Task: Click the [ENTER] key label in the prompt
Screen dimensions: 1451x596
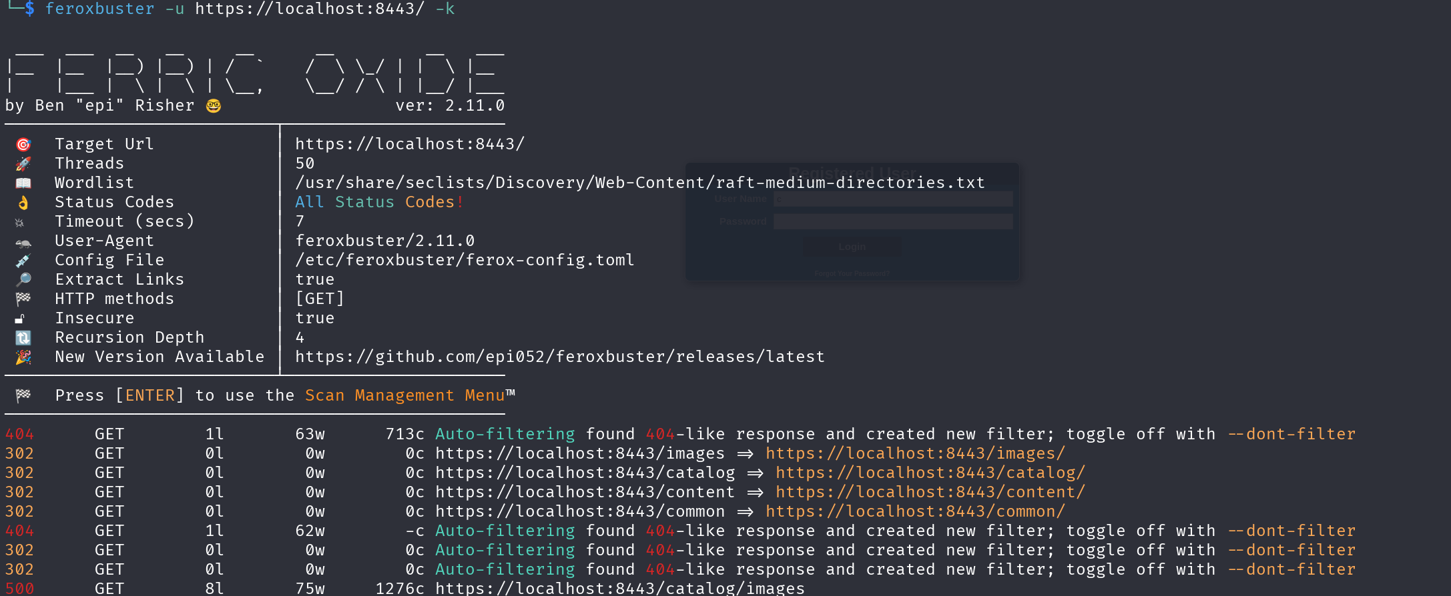Action: point(150,396)
